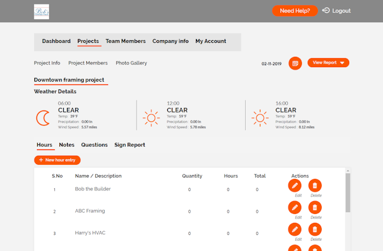The height and width of the screenshot is (251, 383).
Task: Switch to the Notes tab
Action: click(x=66, y=145)
